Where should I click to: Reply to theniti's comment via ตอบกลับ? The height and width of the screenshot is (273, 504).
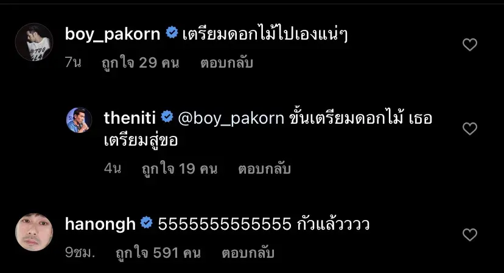click(265, 168)
